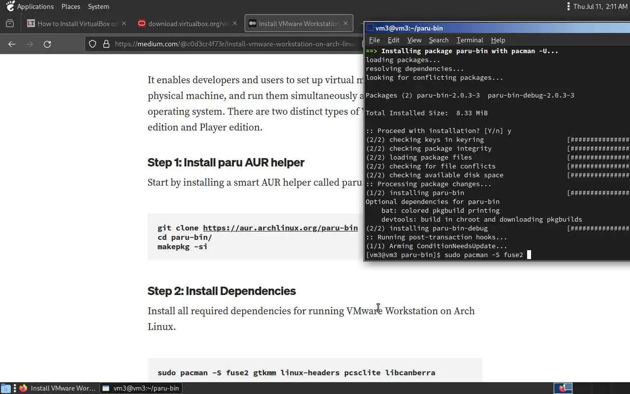Click the panel handle dots beside clock
This screenshot has height=394, width=630.
pyautogui.click(x=568, y=6)
